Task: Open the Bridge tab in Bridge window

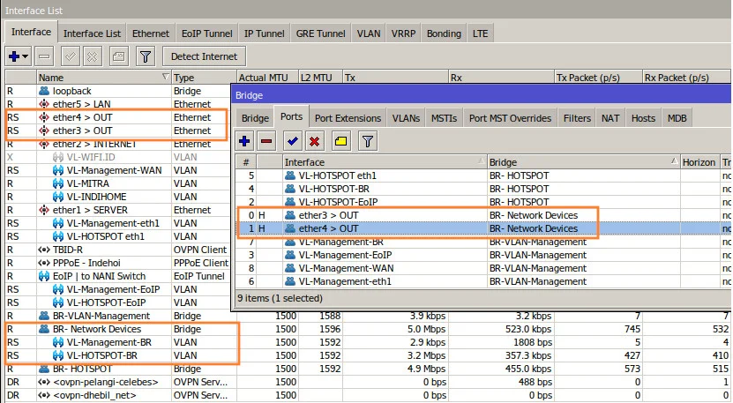Action: pos(255,118)
